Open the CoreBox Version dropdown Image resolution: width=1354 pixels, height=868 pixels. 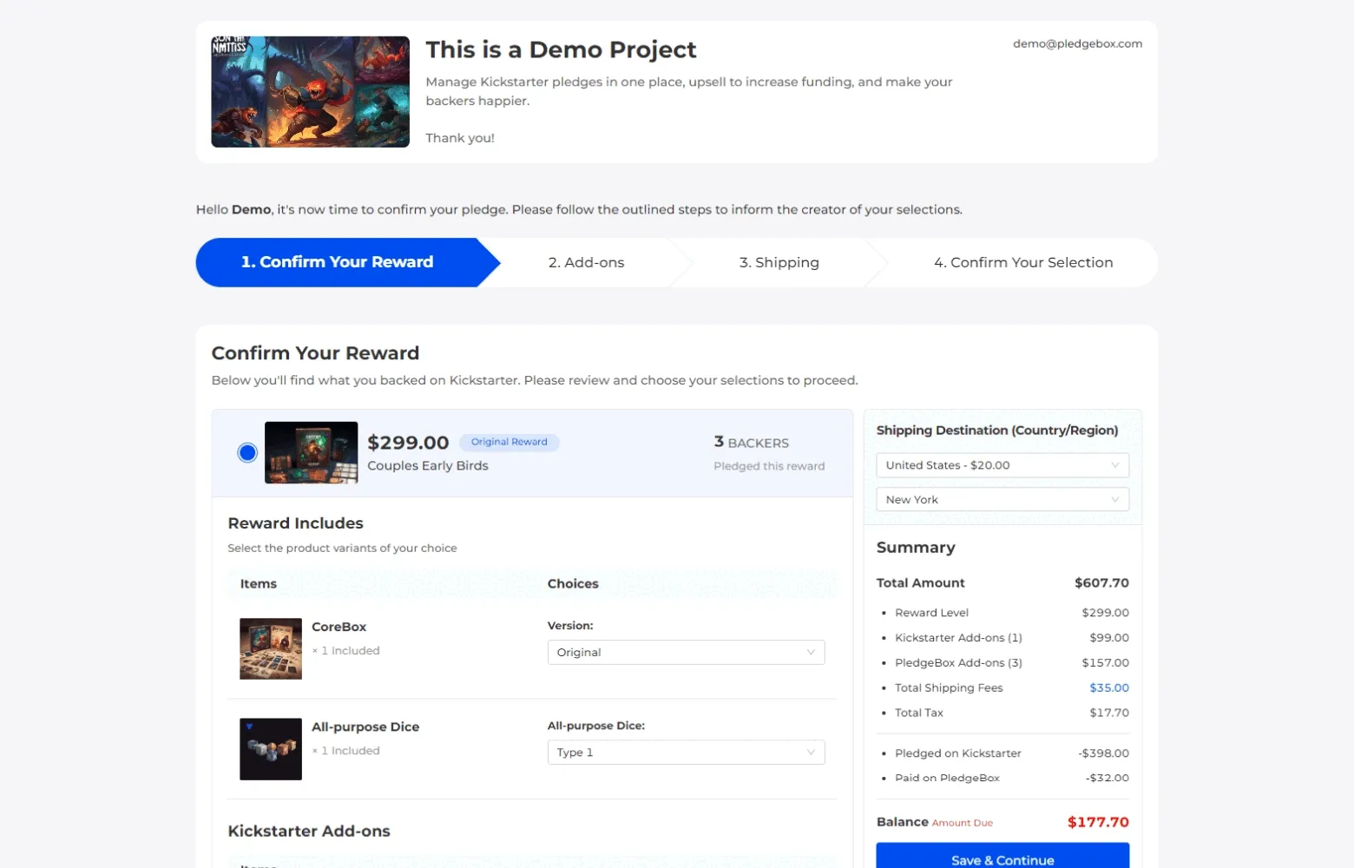(685, 653)
